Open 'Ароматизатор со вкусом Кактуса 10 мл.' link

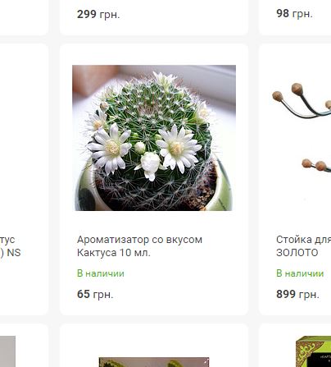coord(139,246)
